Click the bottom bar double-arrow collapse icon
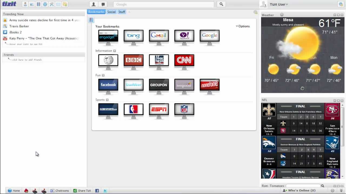 pyautogui.click(x=341, y=190)
